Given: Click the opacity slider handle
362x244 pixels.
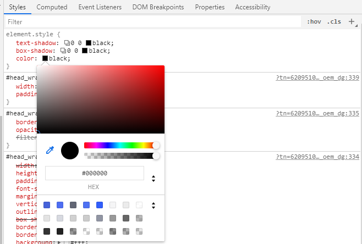Looking at the screenshot, I should tap(156, 156).
